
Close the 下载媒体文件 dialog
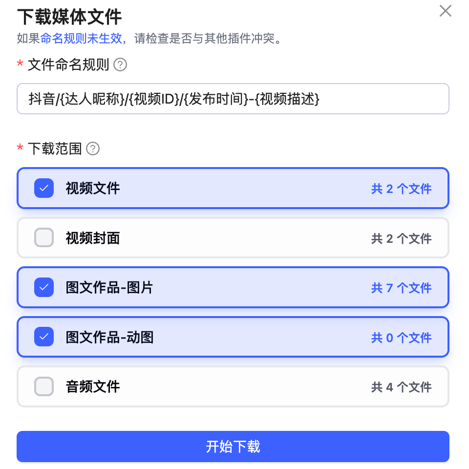445,11
